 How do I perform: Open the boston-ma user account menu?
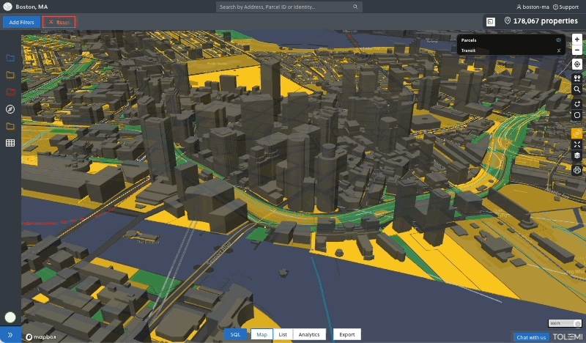click(533, 7)
